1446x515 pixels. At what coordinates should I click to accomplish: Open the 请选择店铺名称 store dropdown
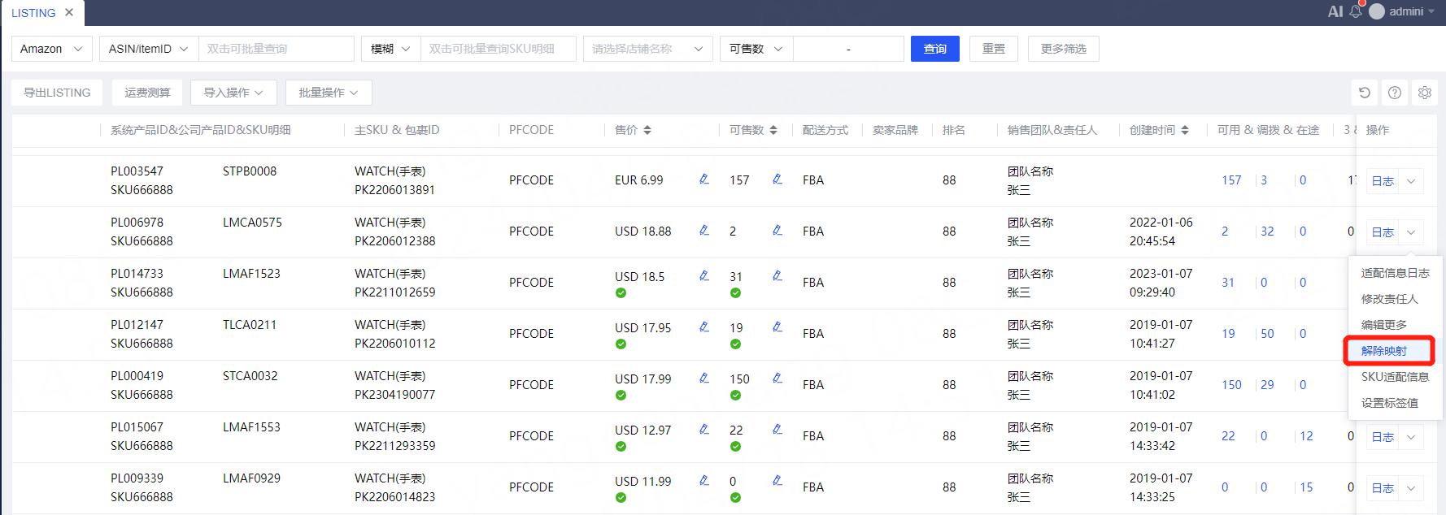point(647,49)
